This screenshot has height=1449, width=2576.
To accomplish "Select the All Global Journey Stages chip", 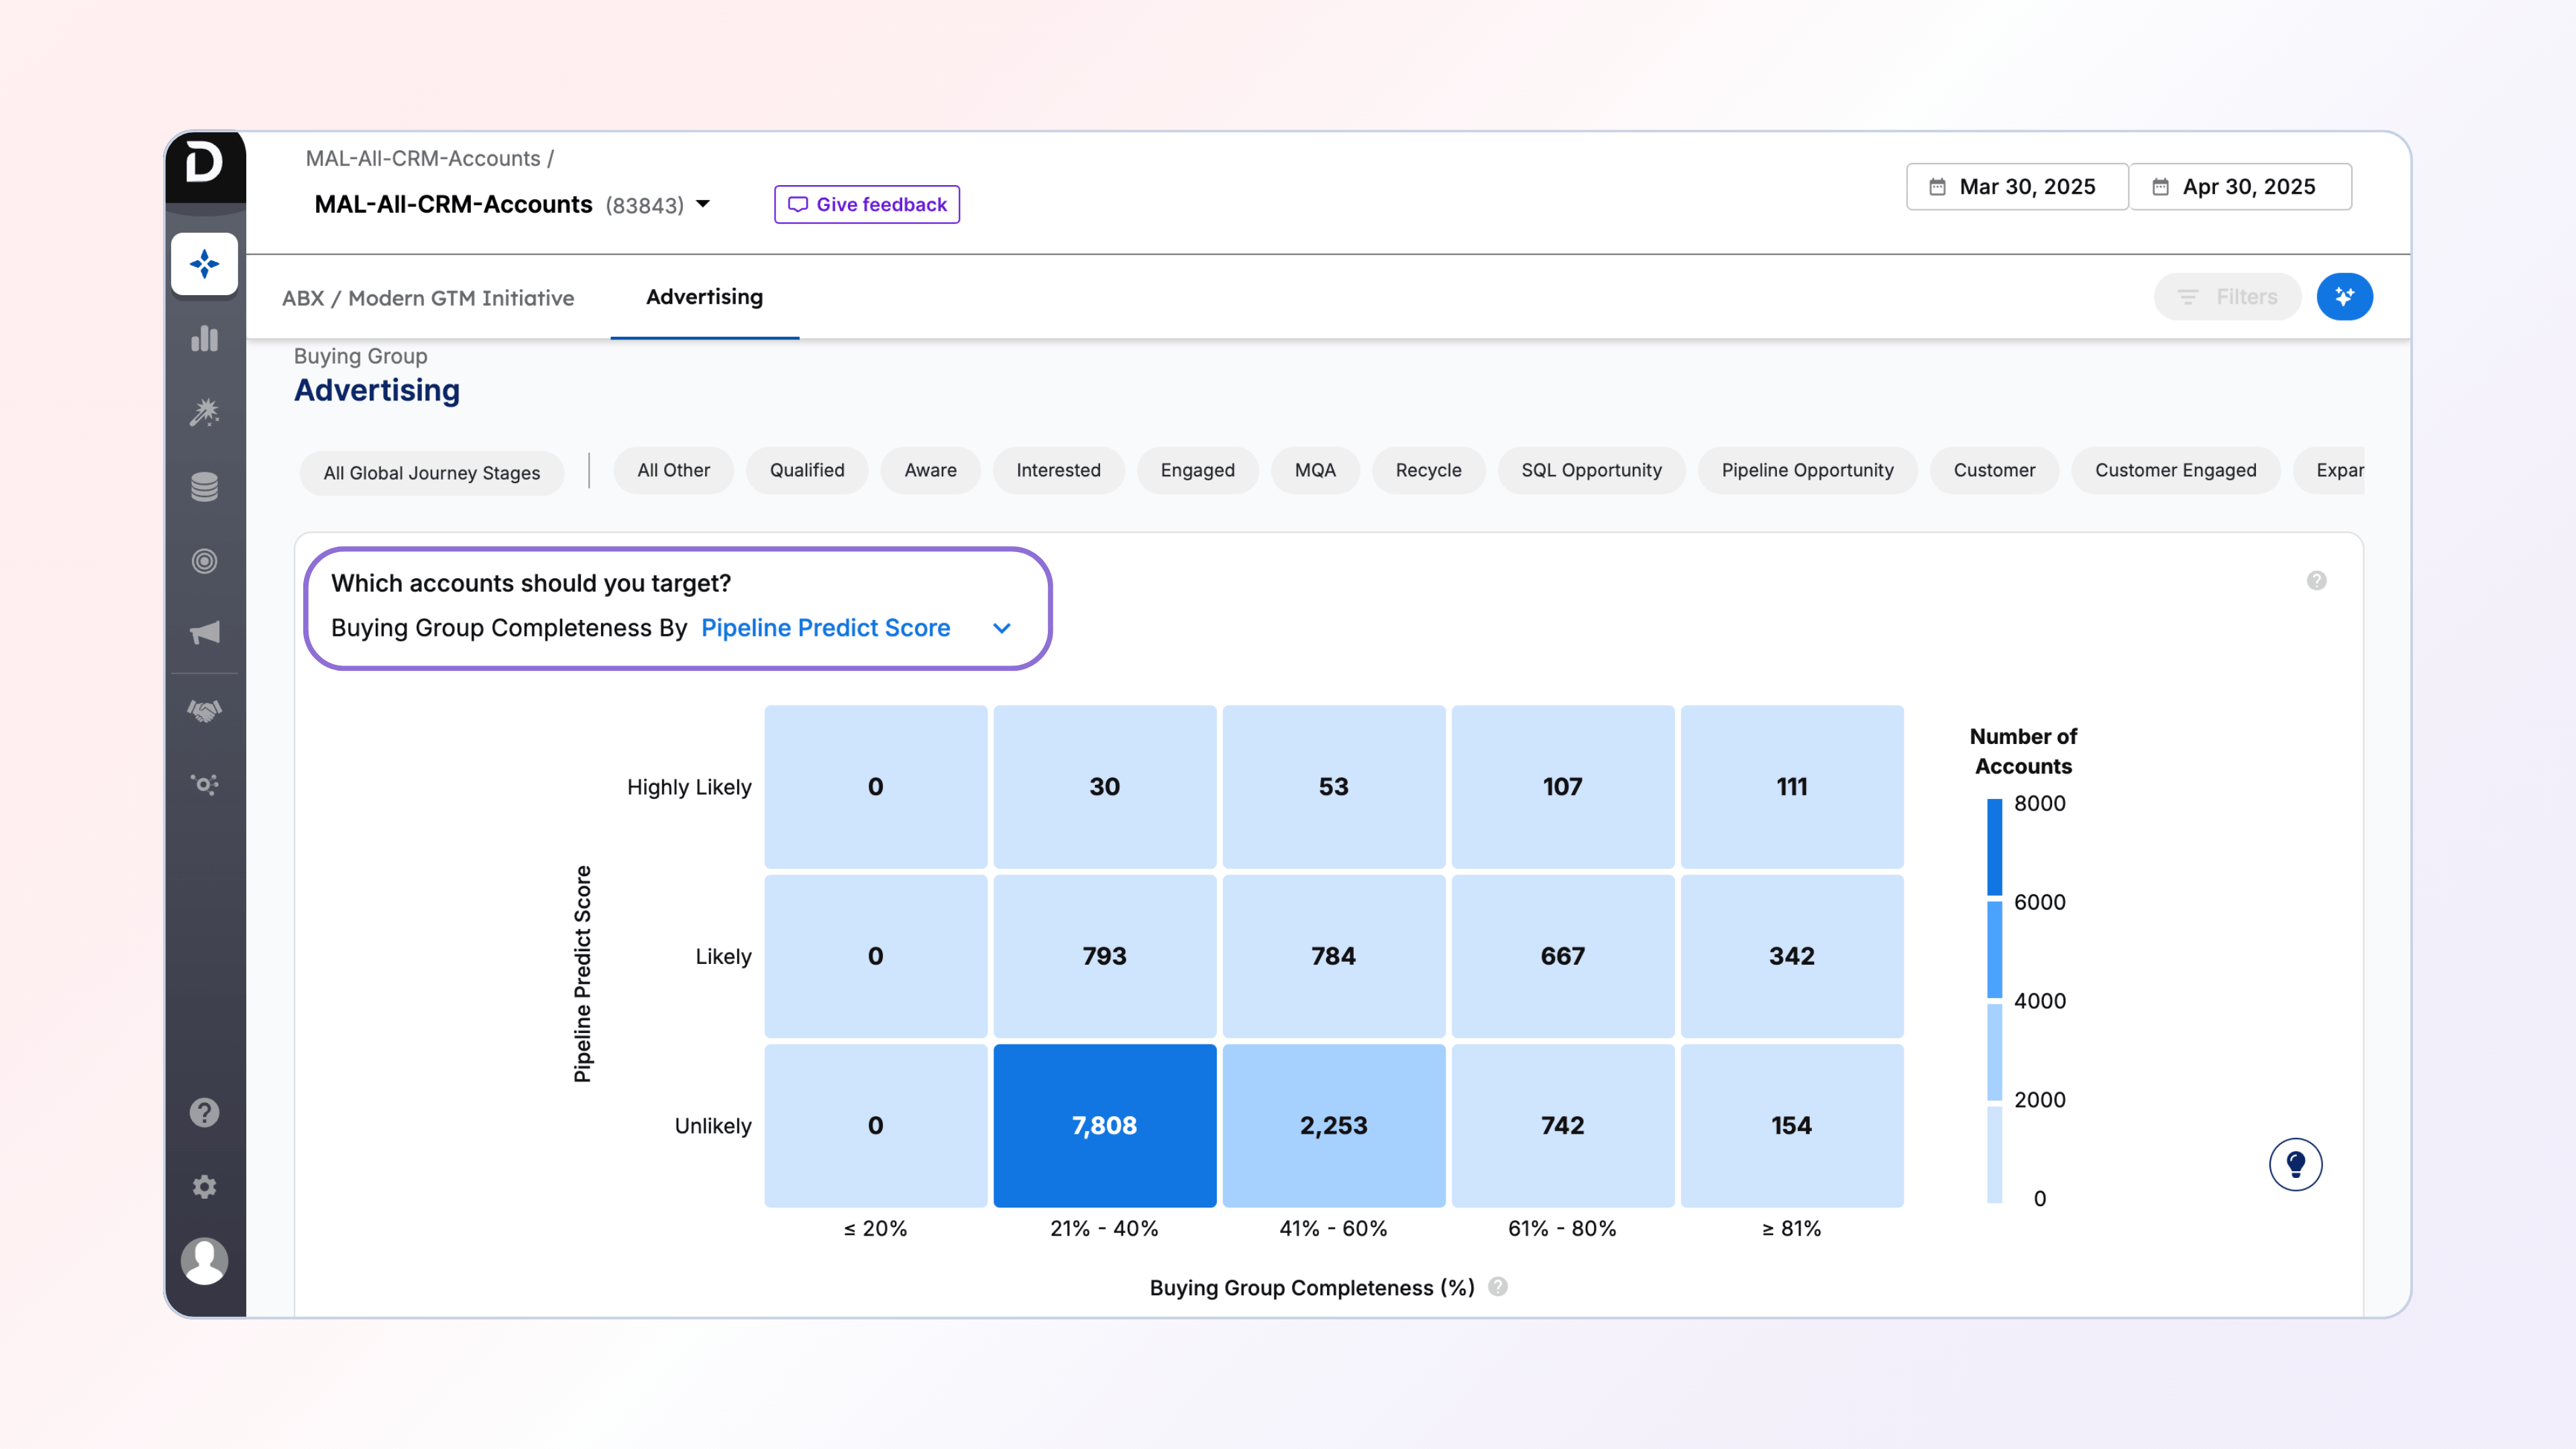I will 431,473.
